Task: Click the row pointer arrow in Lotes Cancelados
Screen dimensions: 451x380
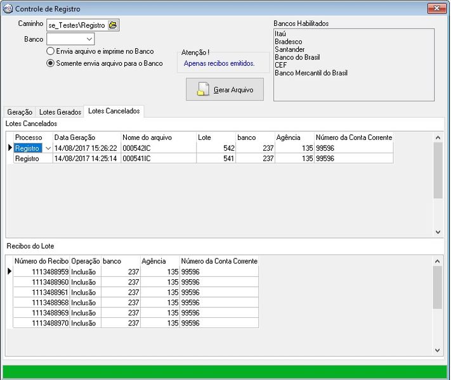Action: point(10,148)
